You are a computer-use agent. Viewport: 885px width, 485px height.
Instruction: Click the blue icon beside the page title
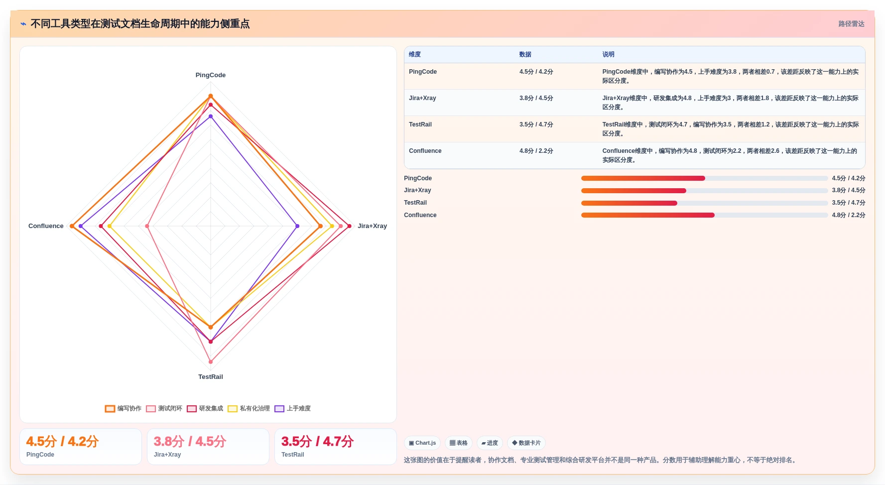coord(23,24)
